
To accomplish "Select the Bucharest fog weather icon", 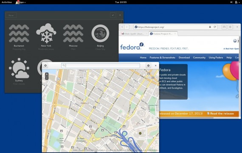I will 19,33.
